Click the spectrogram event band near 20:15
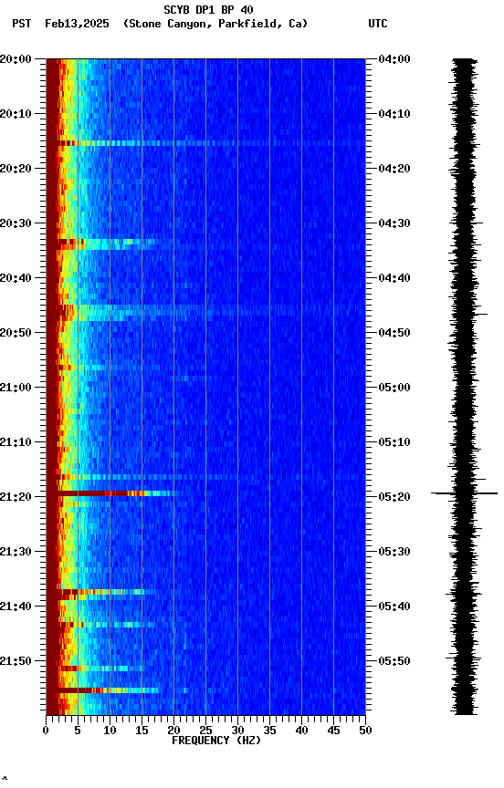 [211, 144]
